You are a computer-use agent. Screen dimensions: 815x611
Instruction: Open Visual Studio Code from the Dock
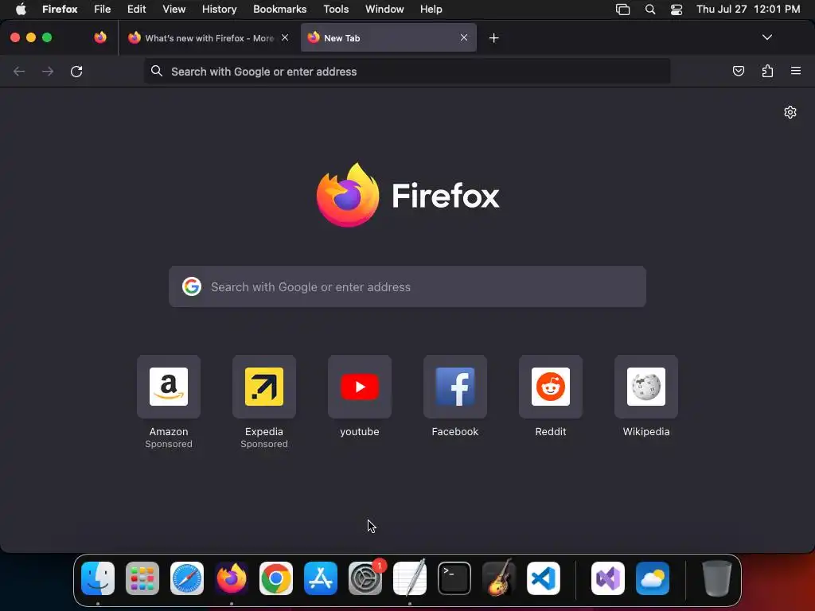tap(544, 578)
